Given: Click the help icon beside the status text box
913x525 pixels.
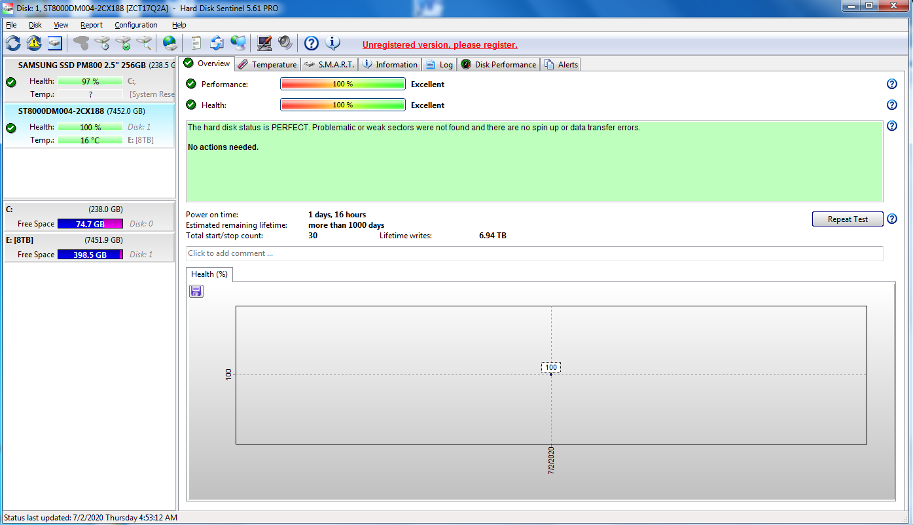Looking at the screenshot, I should click(891, 126).
